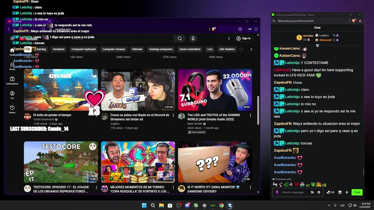The image size is (374, 210).
Task: Open Copa Rosquilla Fortnite video thumbnail
Action: click(x=138, y=162)
